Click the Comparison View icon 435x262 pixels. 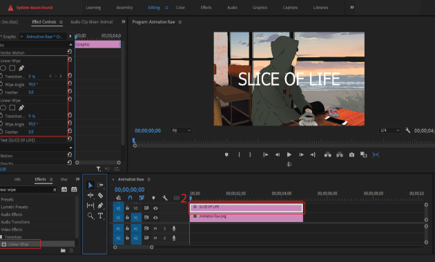[x=363, y=154]
